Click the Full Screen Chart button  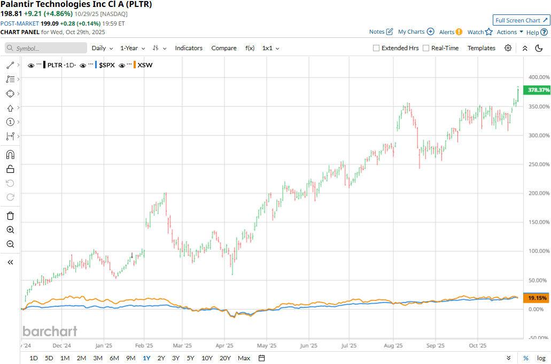pos(521,20)
